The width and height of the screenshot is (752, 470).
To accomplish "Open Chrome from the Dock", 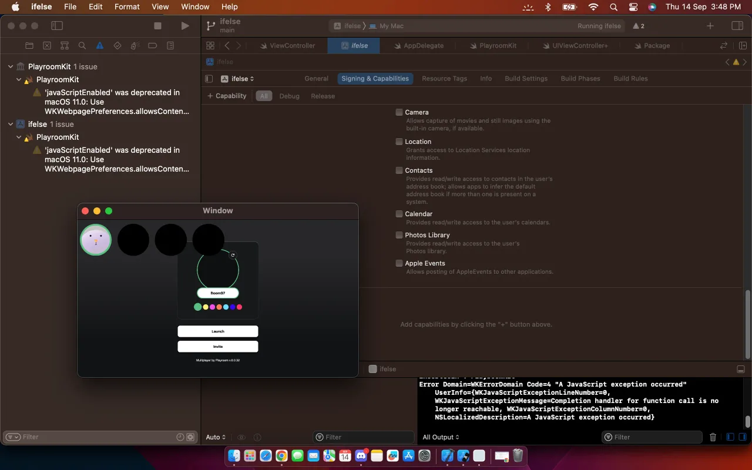I will tap(281, 455).
